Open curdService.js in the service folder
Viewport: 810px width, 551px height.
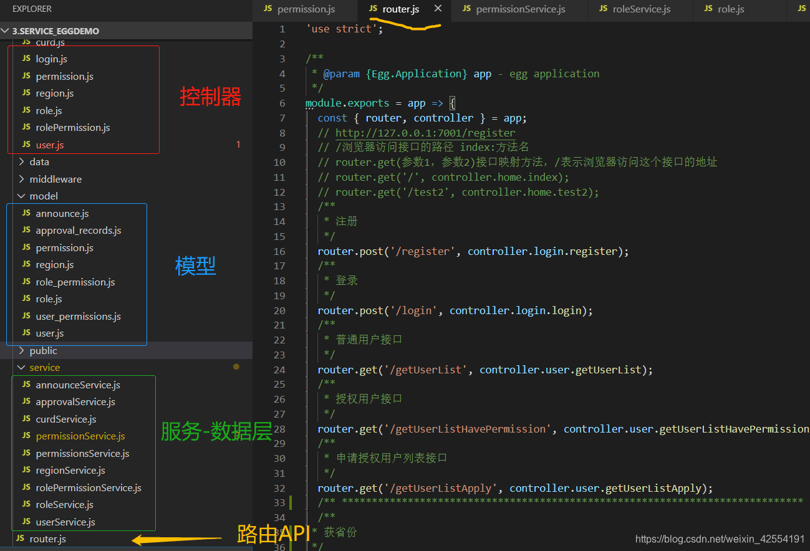(x=65, y=419)
